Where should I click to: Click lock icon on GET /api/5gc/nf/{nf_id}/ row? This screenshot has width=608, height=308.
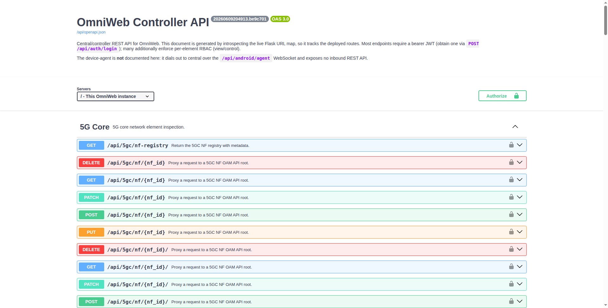511,267
